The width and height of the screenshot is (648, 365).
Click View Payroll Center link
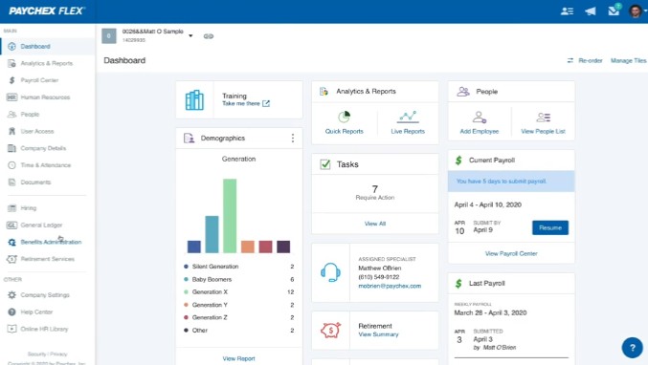[x=511, y=253]
